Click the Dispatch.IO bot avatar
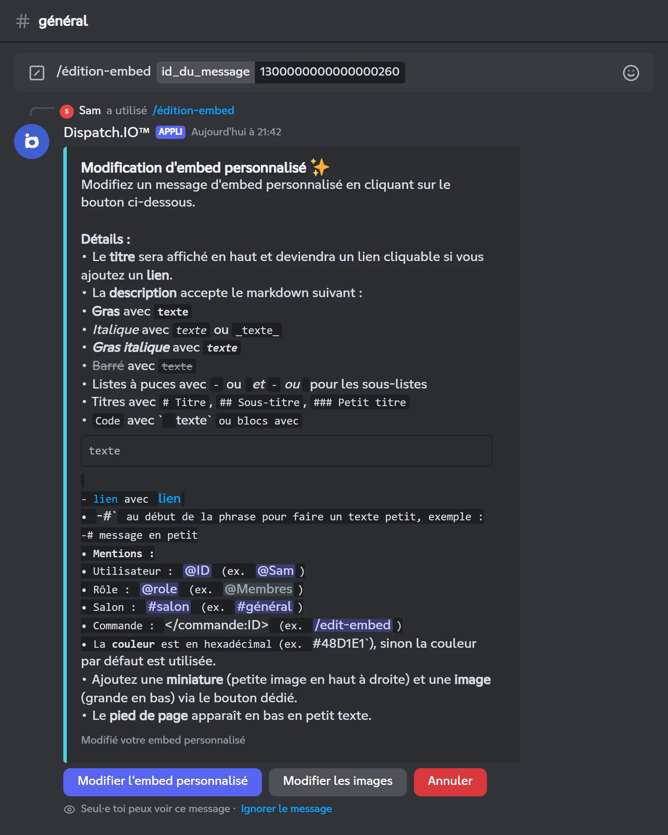 click(x=32, y=142)
